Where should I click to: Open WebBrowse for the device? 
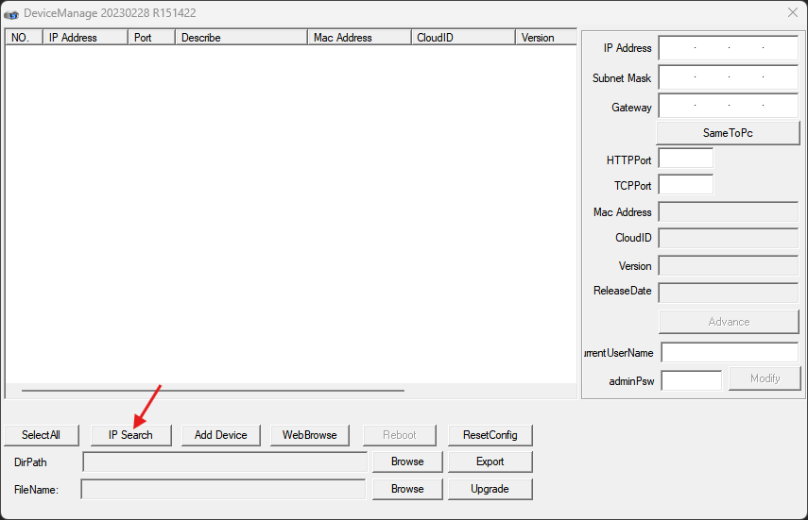(x=309, y=435)
